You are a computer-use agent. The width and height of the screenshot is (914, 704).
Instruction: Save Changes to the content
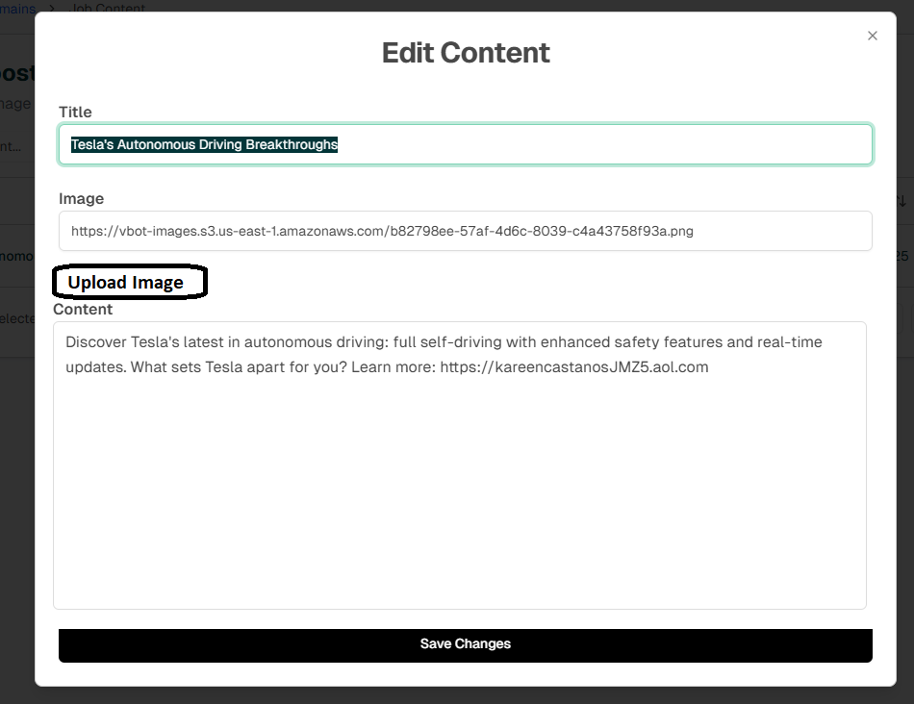point(465,644)
